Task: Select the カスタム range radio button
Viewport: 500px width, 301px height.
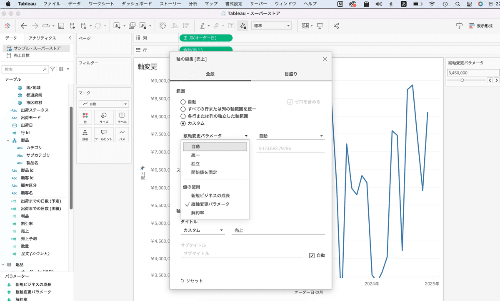Action: pos(183,123)
